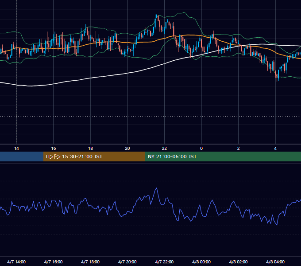The height and width of the screenshot is (266, 301).
Task: Click the 4/7 22:00 label on oscillator axis
Action: tap(164, 262)
